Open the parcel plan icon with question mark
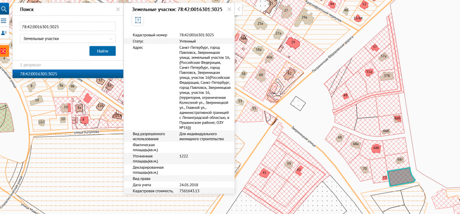 138,20
